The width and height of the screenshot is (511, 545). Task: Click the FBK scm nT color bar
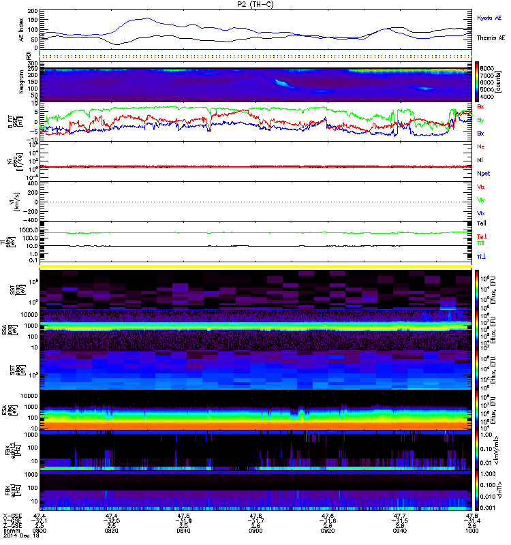pyautogui.click(x=477, y=490)
